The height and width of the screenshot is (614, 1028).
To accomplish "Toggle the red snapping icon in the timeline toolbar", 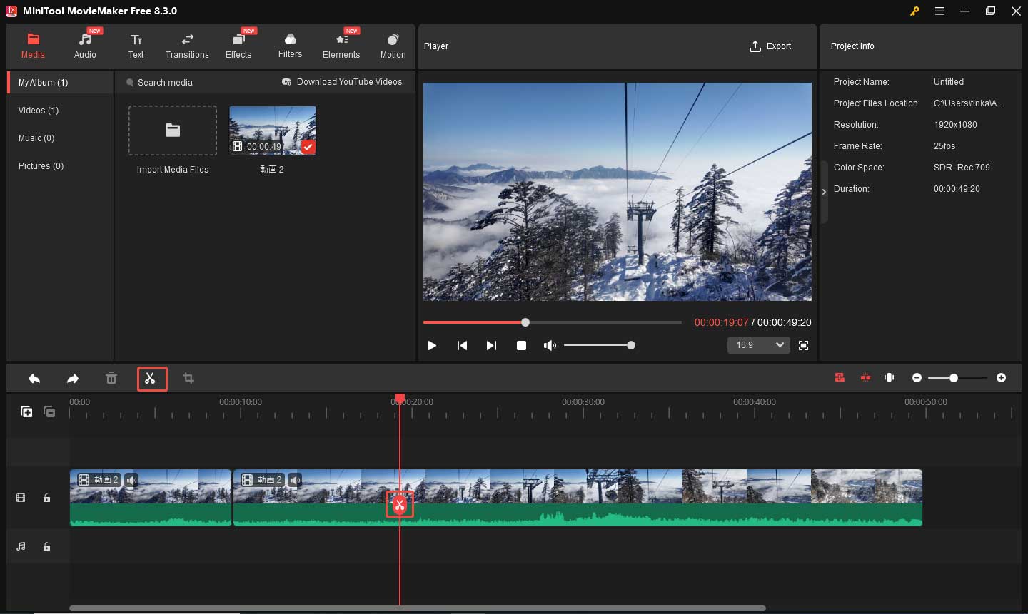I will (840, 377).
